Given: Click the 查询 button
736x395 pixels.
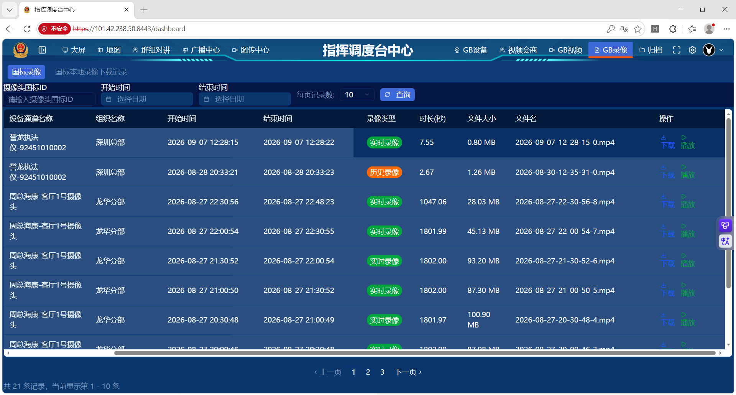Looking at the screenshot, I should (398, 95).
